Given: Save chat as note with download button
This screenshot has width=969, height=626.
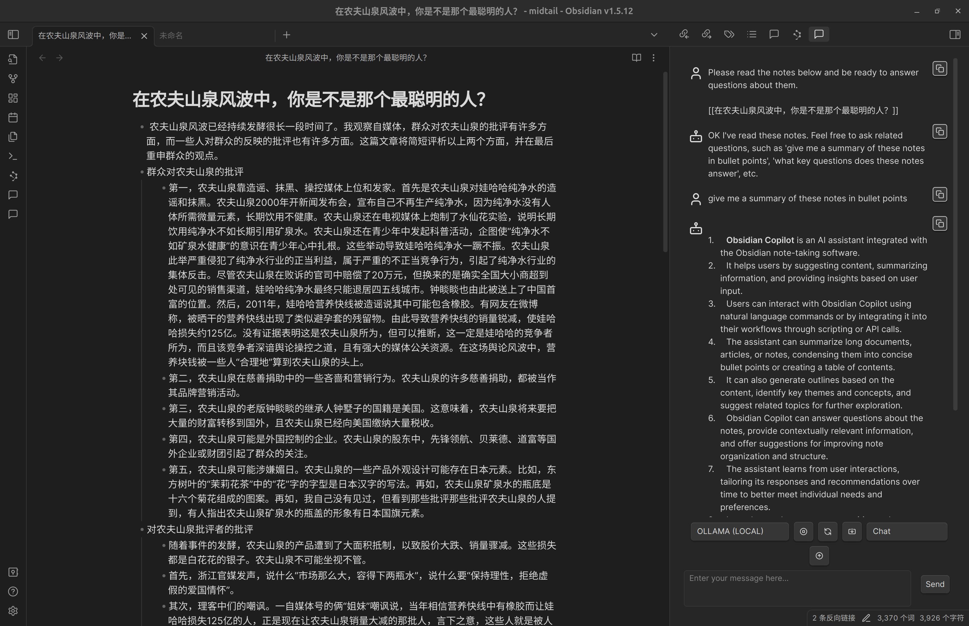Looking at the screenshot, I should (852, 532).
